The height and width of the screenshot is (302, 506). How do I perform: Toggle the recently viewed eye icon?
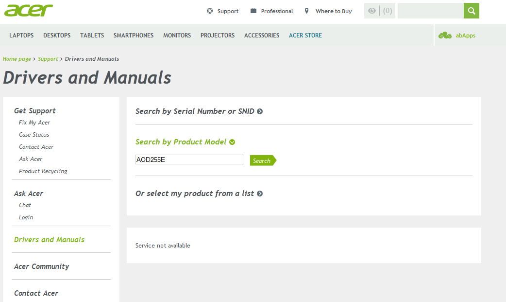pyautogui.click(x=372, y=11)
